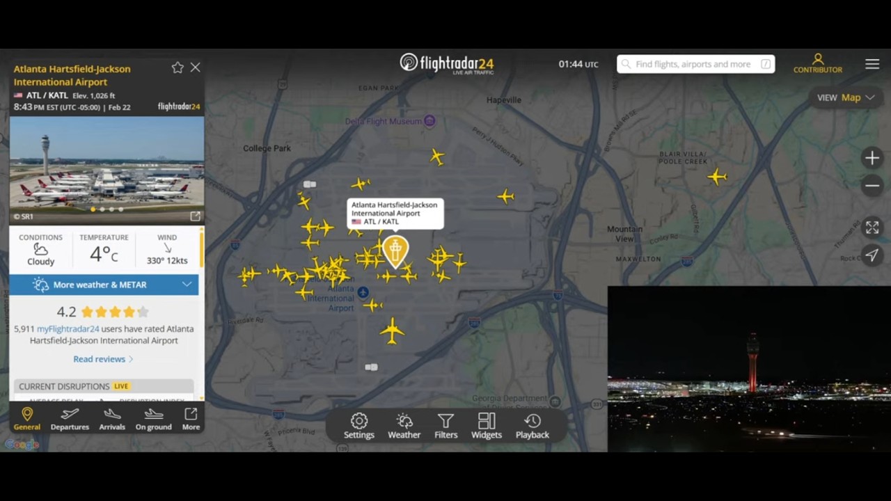The image size is (891, 501).
Task: Focus the Find flights search field
Action: coord(695,64)
